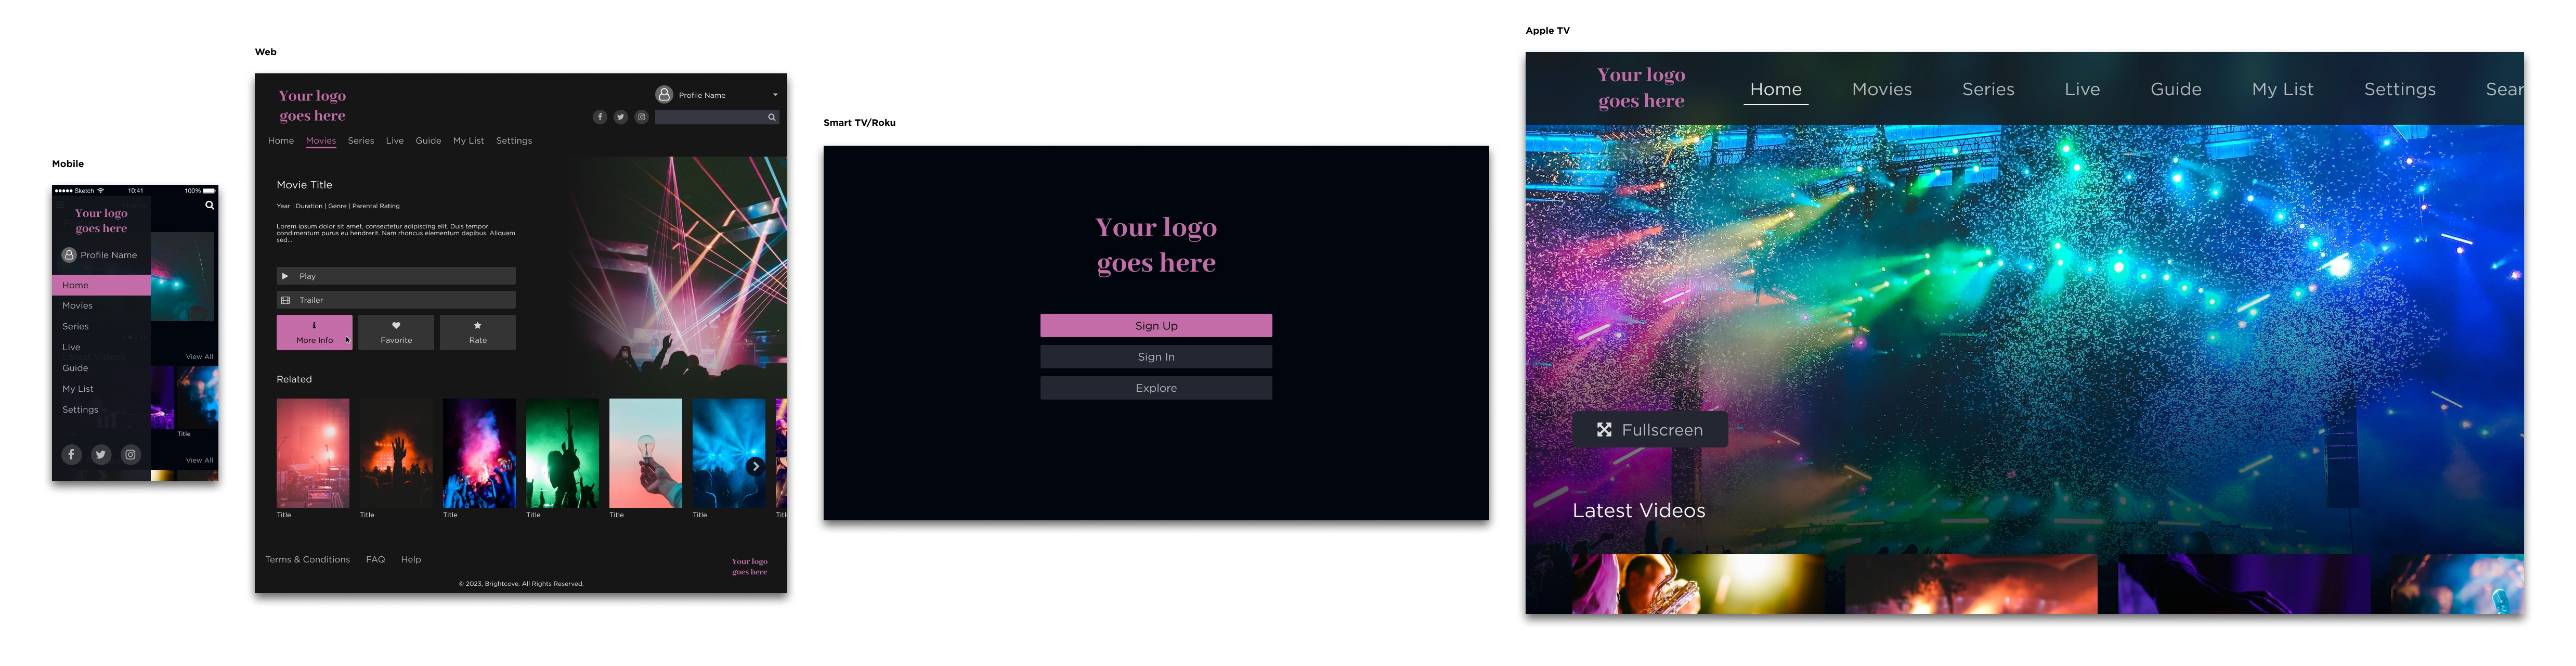
Task: Click the FAQ footer link in Web
Action: (375, 560)
